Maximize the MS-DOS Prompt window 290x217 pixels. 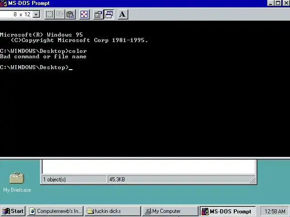[278, 3]
